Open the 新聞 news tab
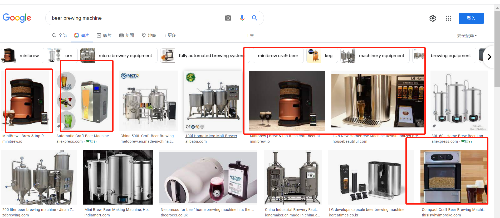The height and width of the screenshot is (218, 500). coord(127,35)
